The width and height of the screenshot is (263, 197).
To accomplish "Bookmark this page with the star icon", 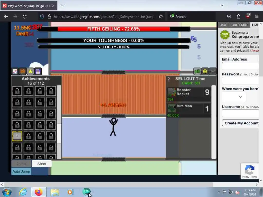I will (x=161, y=16).
